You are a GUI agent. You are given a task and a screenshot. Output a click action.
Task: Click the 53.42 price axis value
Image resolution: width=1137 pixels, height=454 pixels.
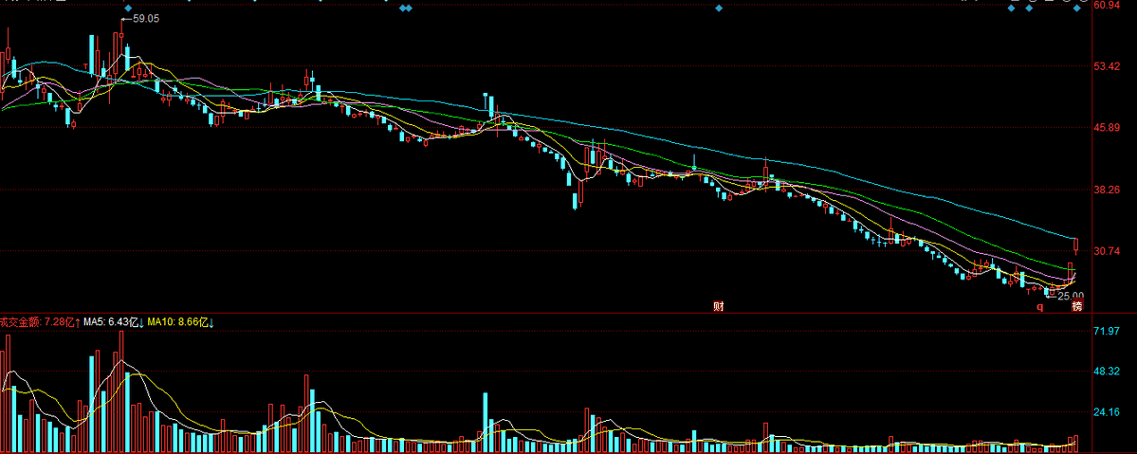click(1108, 66)
